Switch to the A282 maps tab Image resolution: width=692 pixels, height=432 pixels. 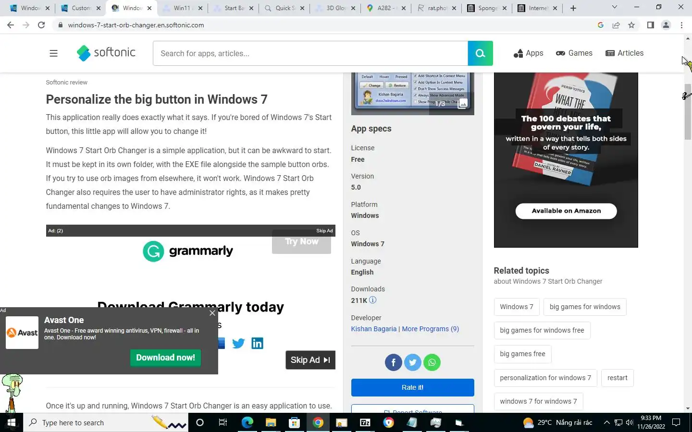pos(385,8)
